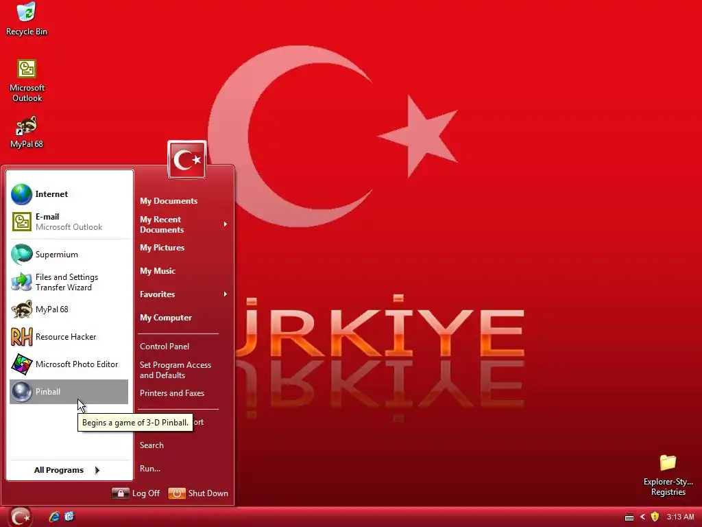The height and width of the screenshot is (527, 702).
Task: Launch Internet Explorer from quick launch
Action: (54, 517)
